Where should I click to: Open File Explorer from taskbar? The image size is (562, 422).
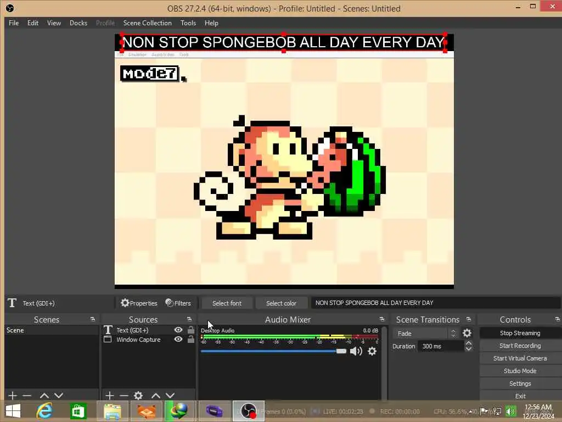point(112,411)
